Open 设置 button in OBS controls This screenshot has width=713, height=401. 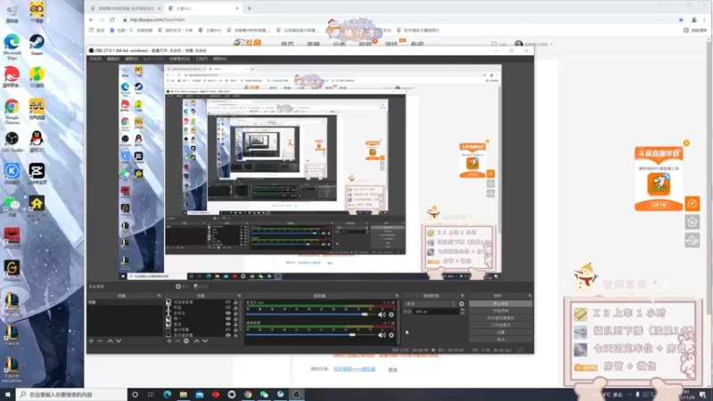(501, 331)
